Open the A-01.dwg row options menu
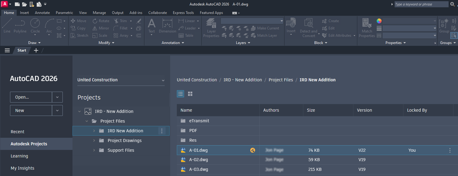Screen dimensions: 458x176 coord(450,150)
